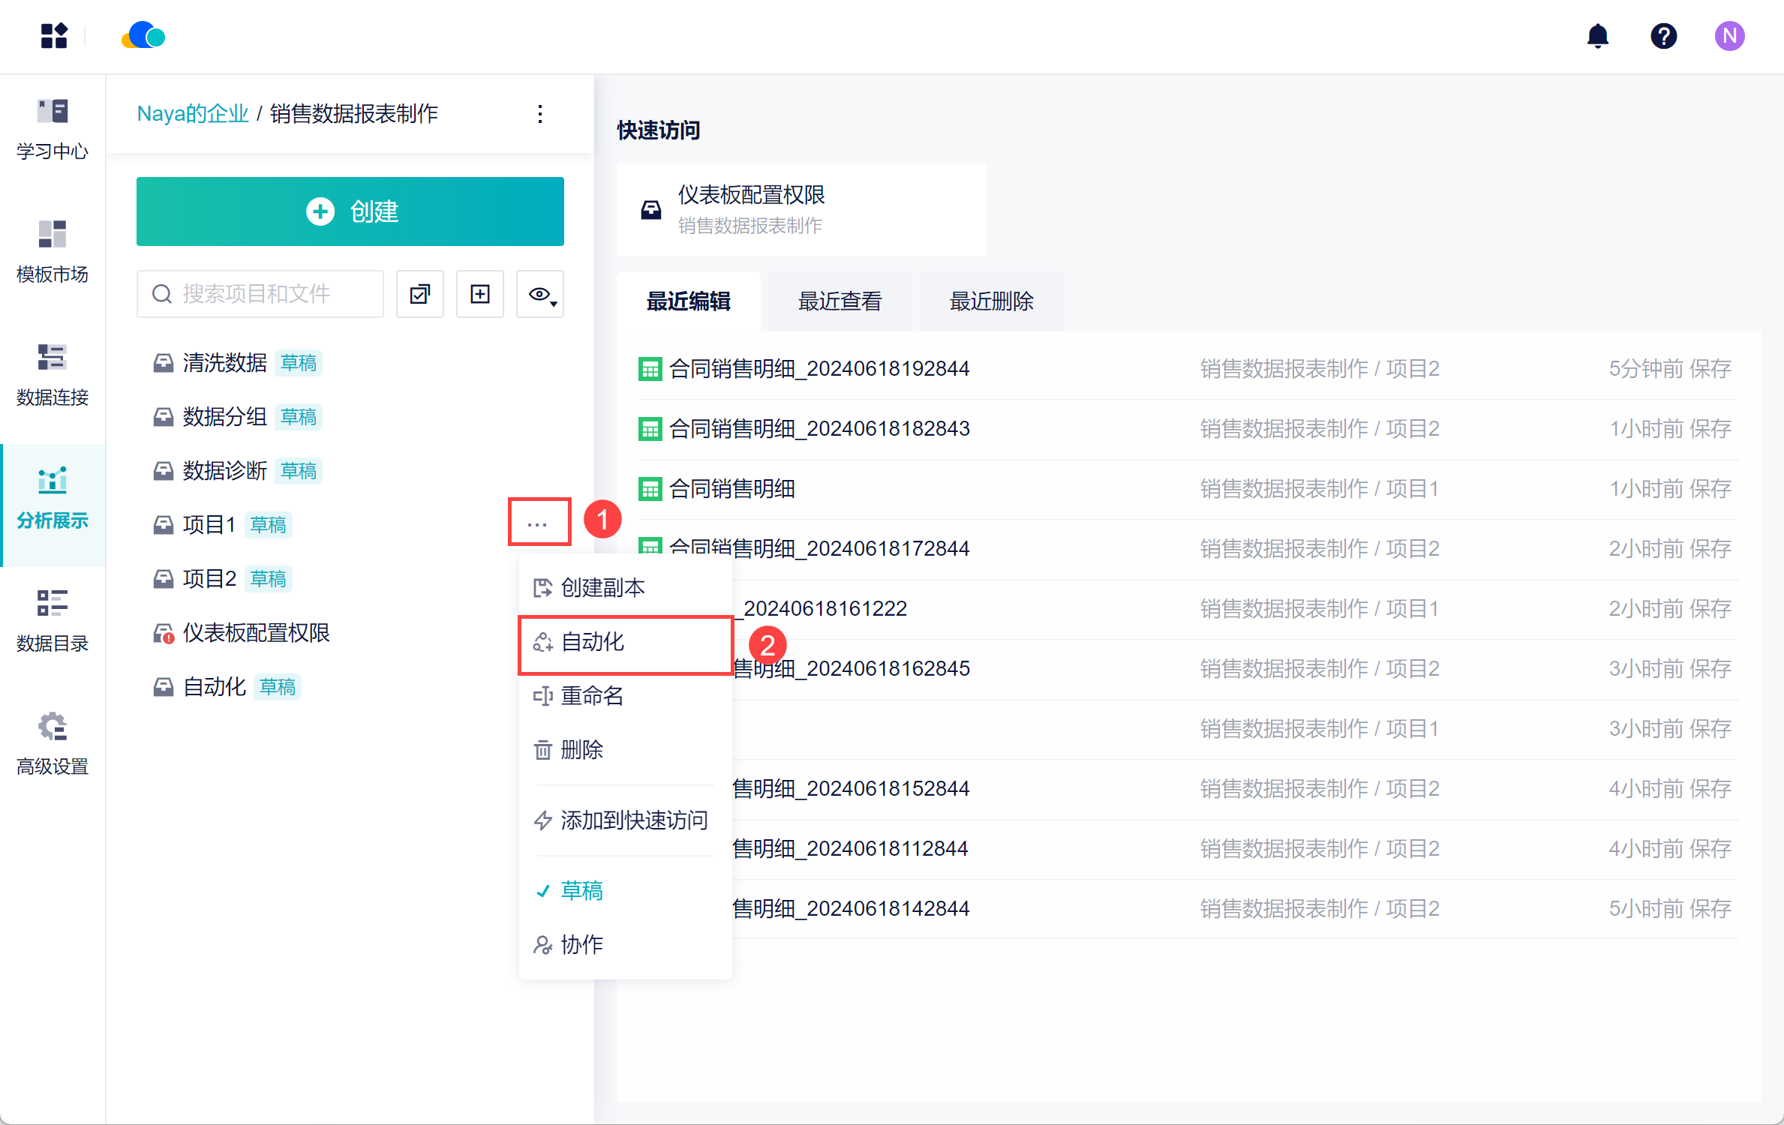Screen dimensions: 1784x1125
Task: Open the app grid launcher icon
Action: pyautogui.click(x=54, y=35)
